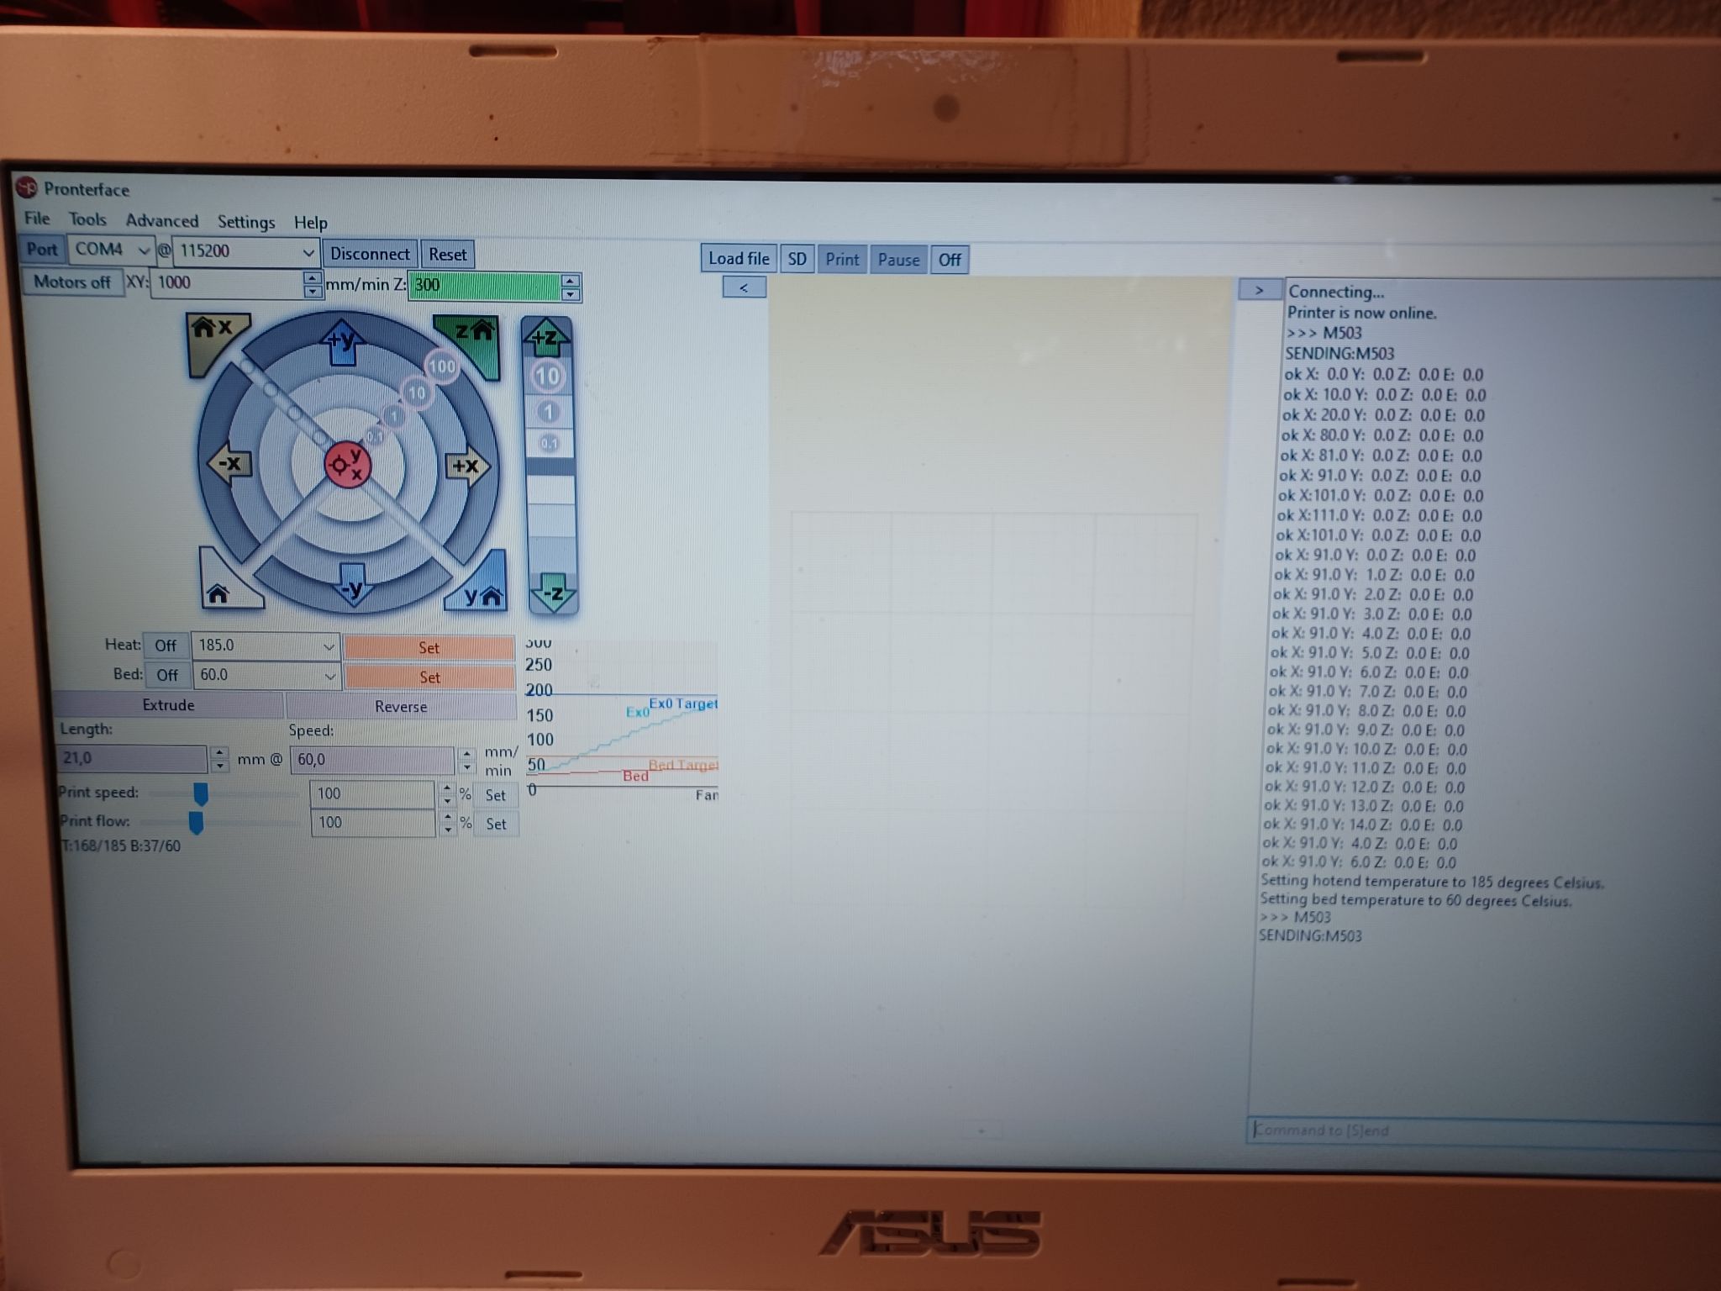
Task: Step Print flow percent spinner
Action: [x=448, y=824]
